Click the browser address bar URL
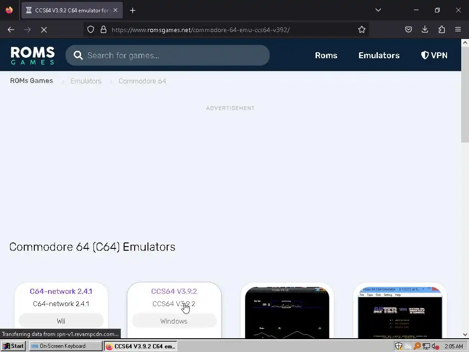The width and height of the screenshot is (469, 352). pyautogui.click(x=201, y=30)
